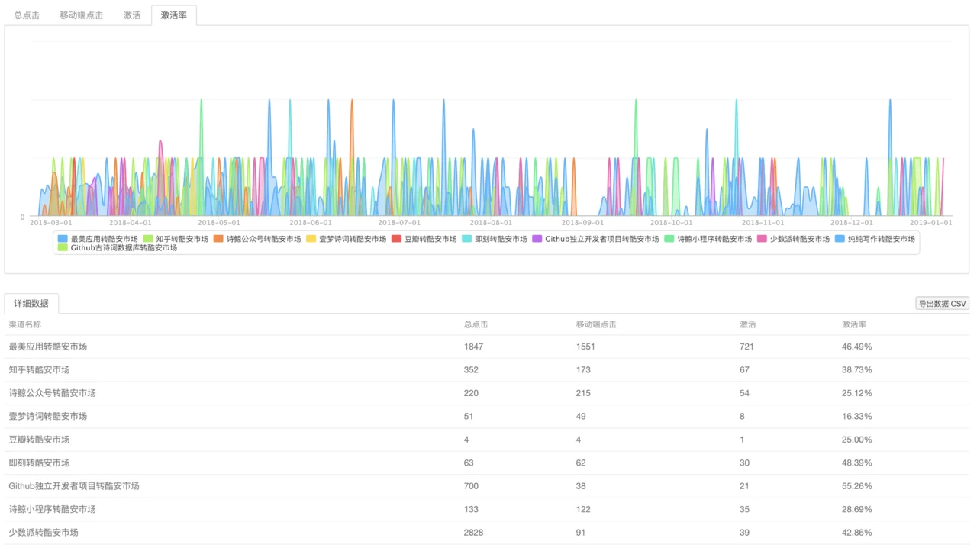This screenshot has height=548, width=977.
Task: Click the green 诗鲸小程序转酷安市场 legend icon
Action: click(x=669, y=239)
